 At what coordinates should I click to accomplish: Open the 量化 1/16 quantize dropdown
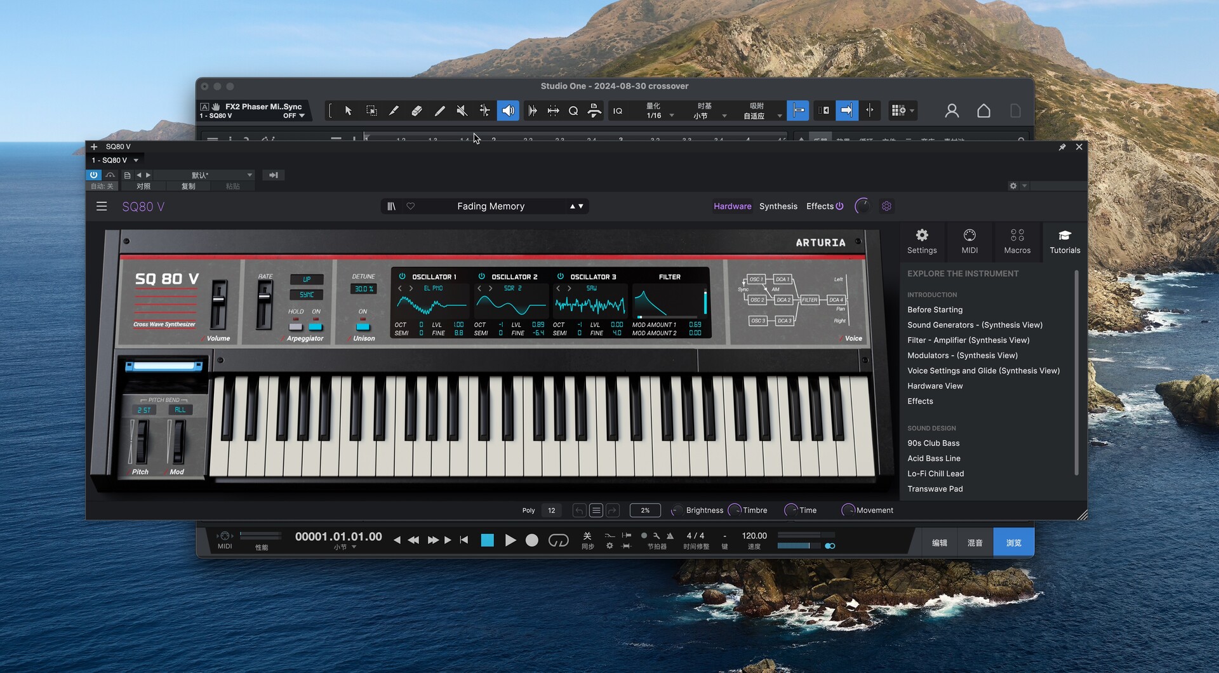659,111
